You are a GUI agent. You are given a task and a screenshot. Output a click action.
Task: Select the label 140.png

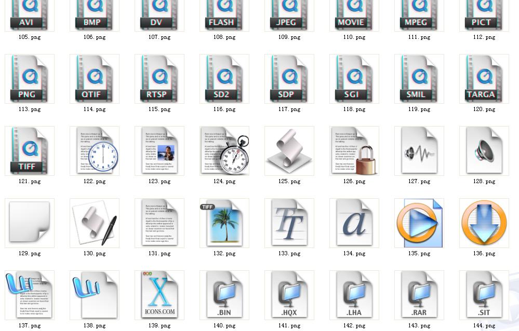(x=224, y=325)
